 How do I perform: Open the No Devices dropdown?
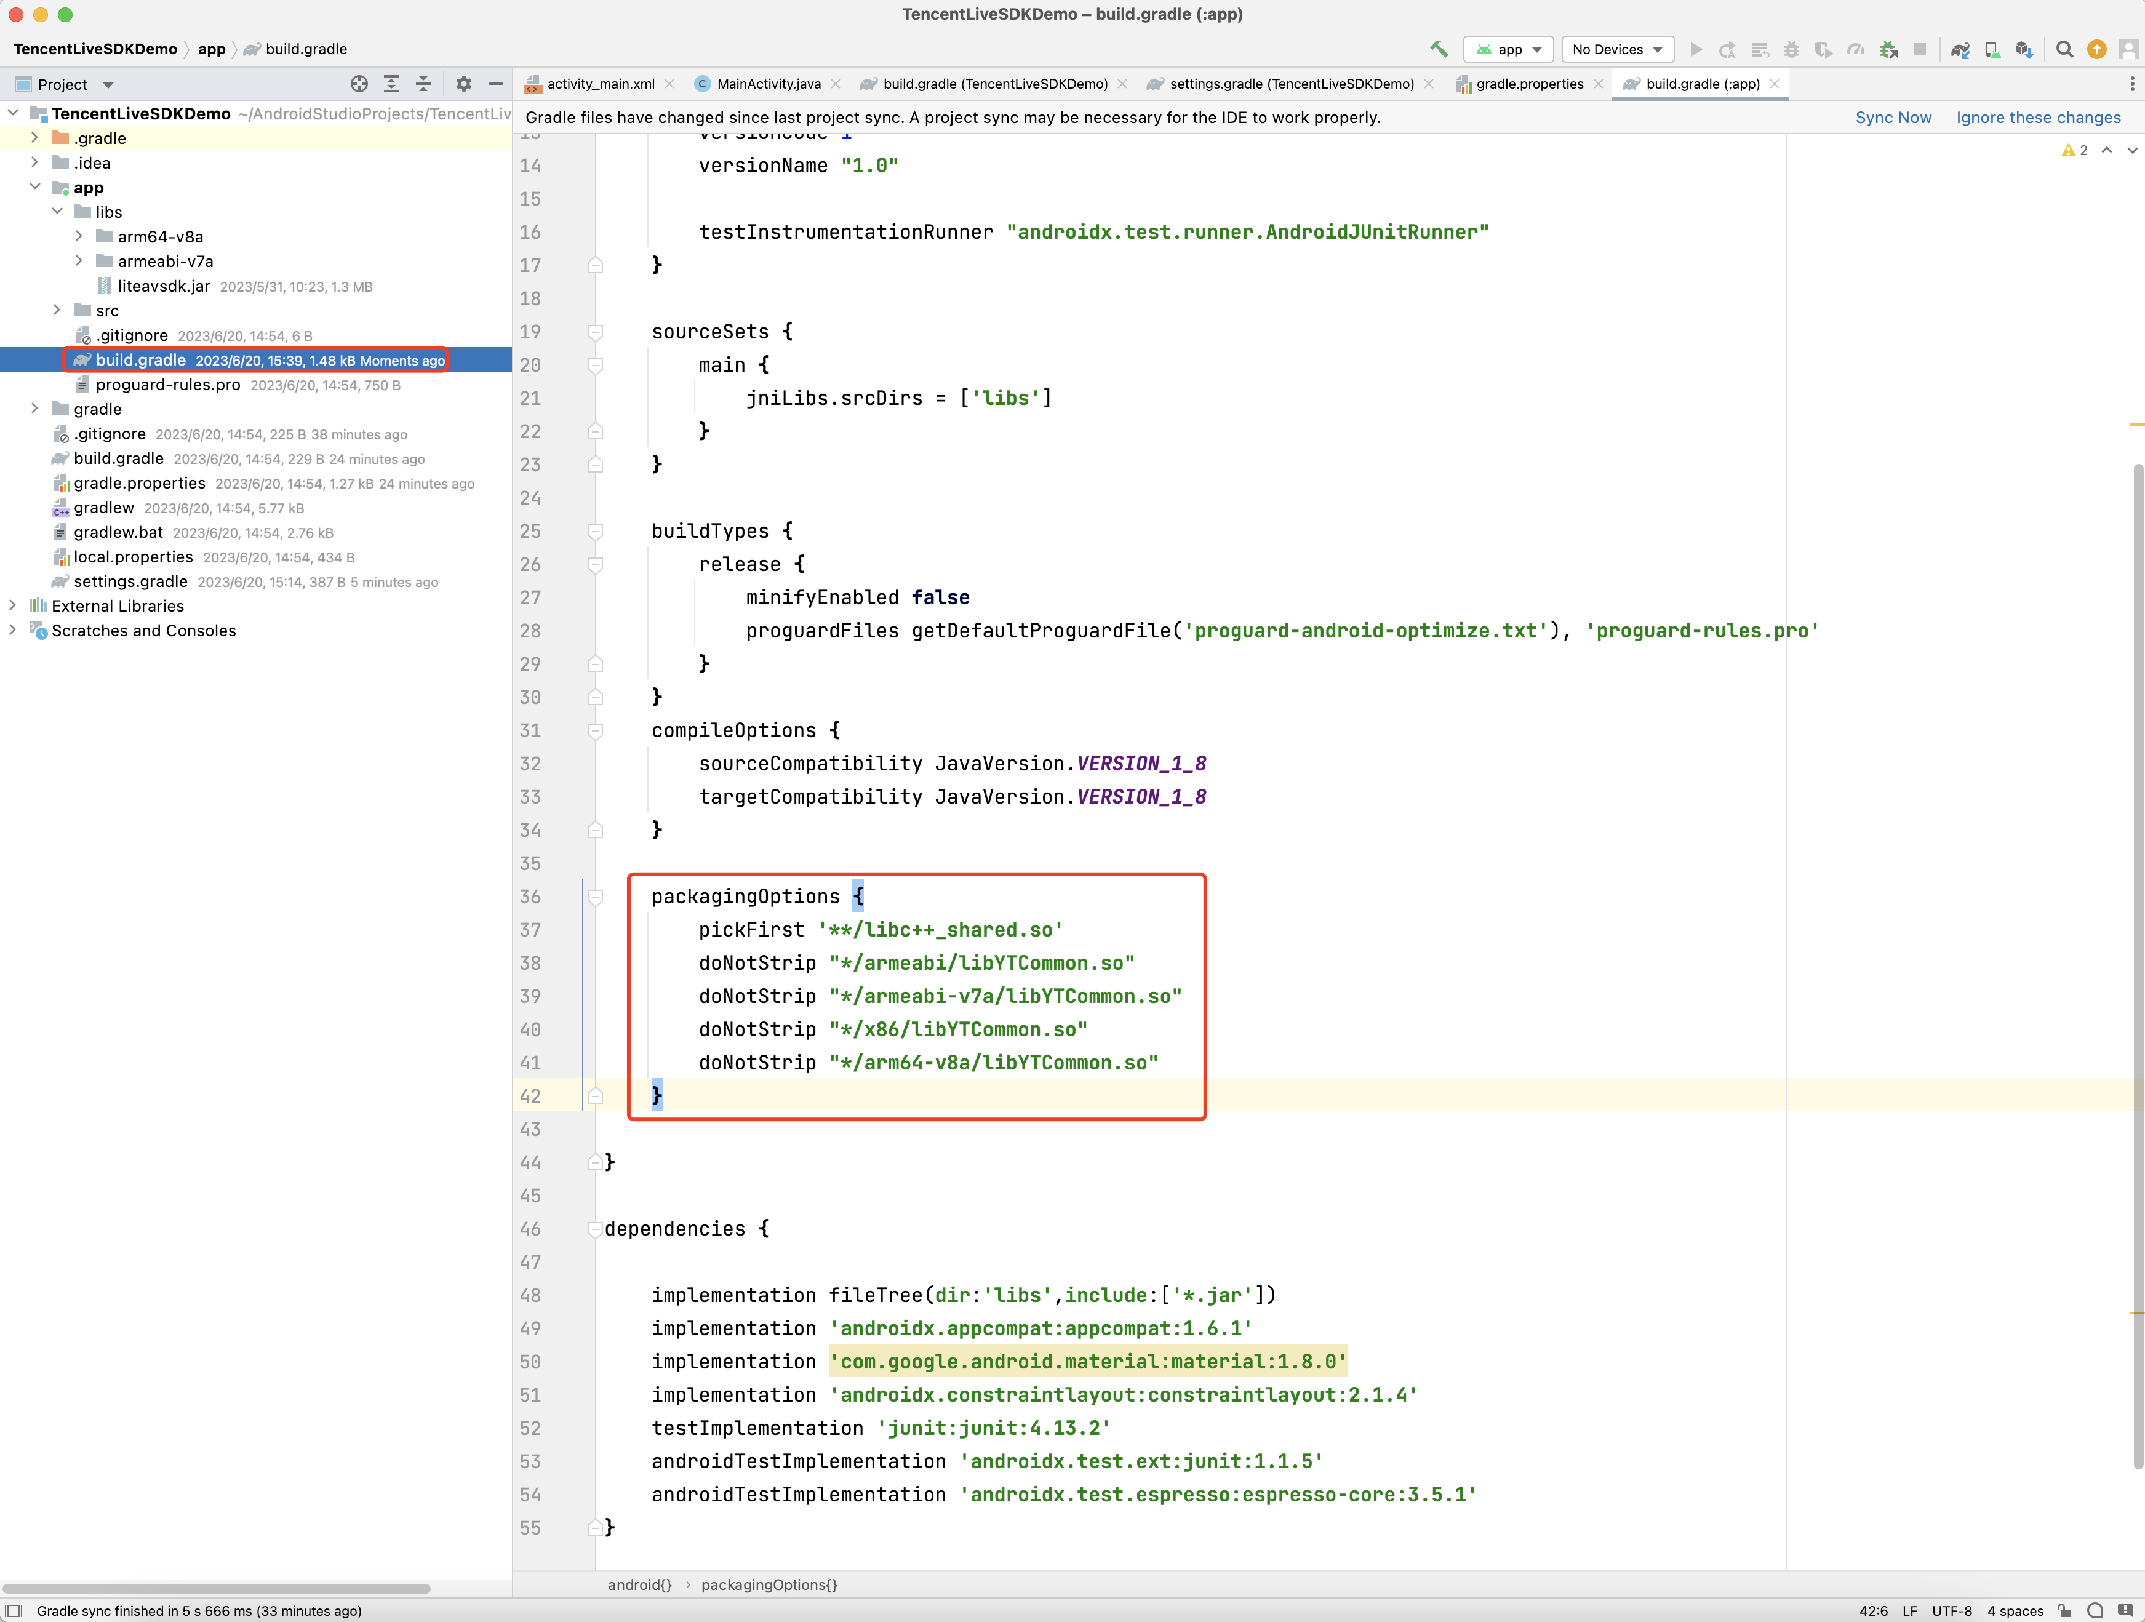(1616, 49)
